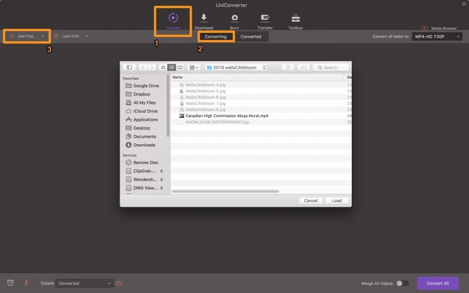
Task: Click the Search field in file dialog
Action: 331,67
